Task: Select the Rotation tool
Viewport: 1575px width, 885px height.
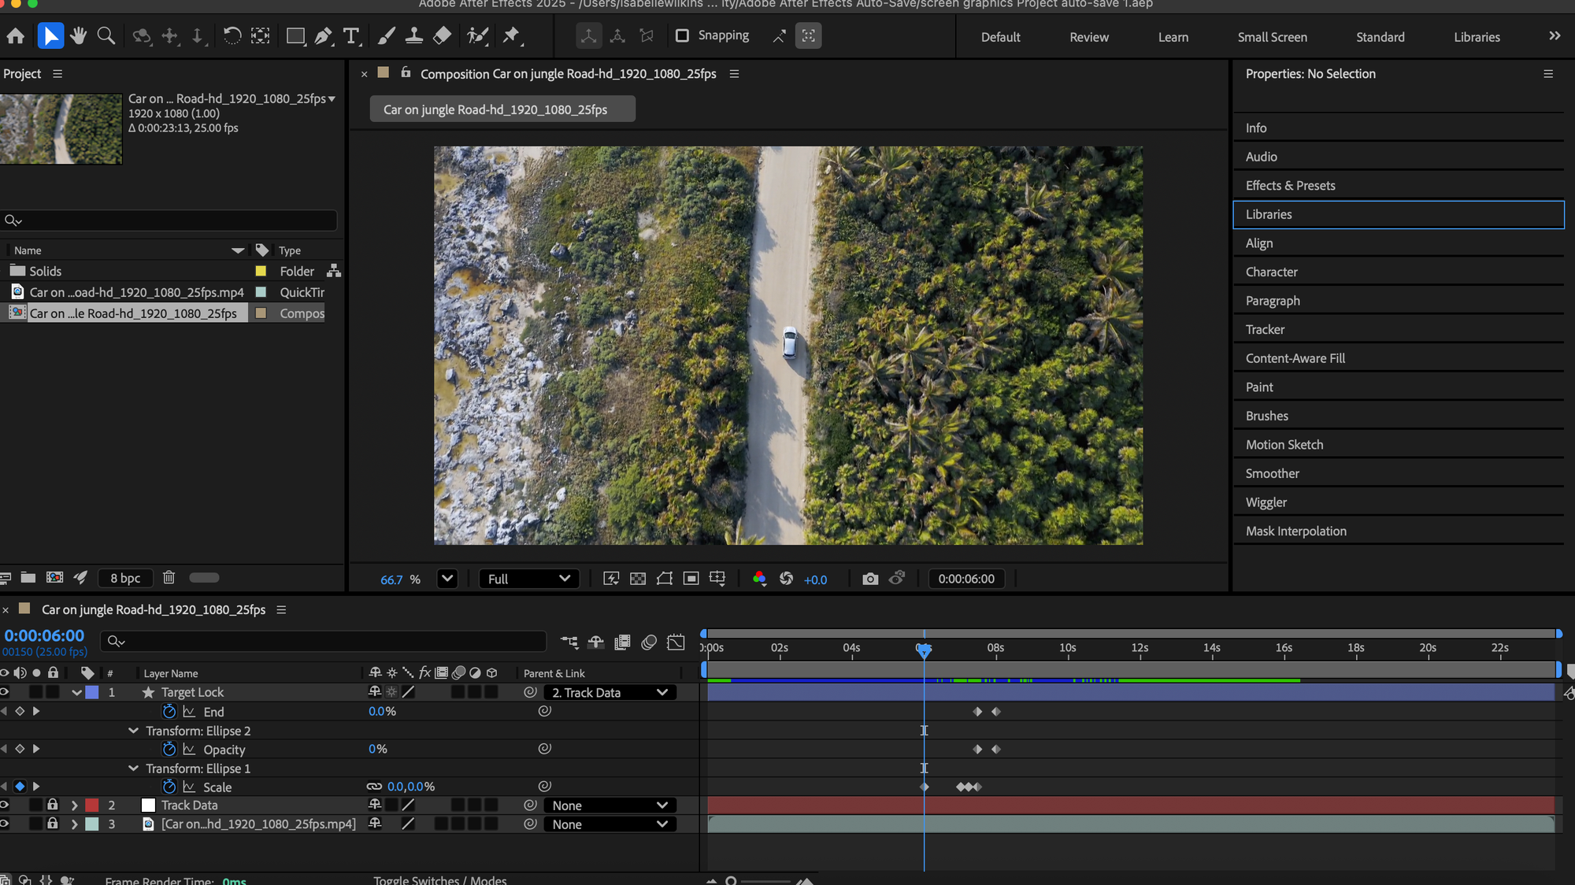Action: point(232,36)
